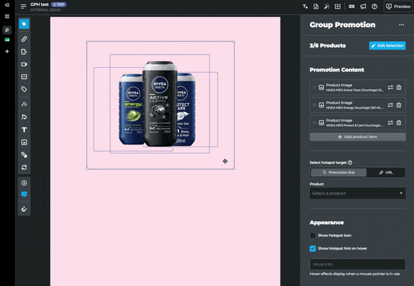The height and width of the screenshot is (286, 414).
Task: Click the circular arrows refresh tool
Action: coord(24,167)
